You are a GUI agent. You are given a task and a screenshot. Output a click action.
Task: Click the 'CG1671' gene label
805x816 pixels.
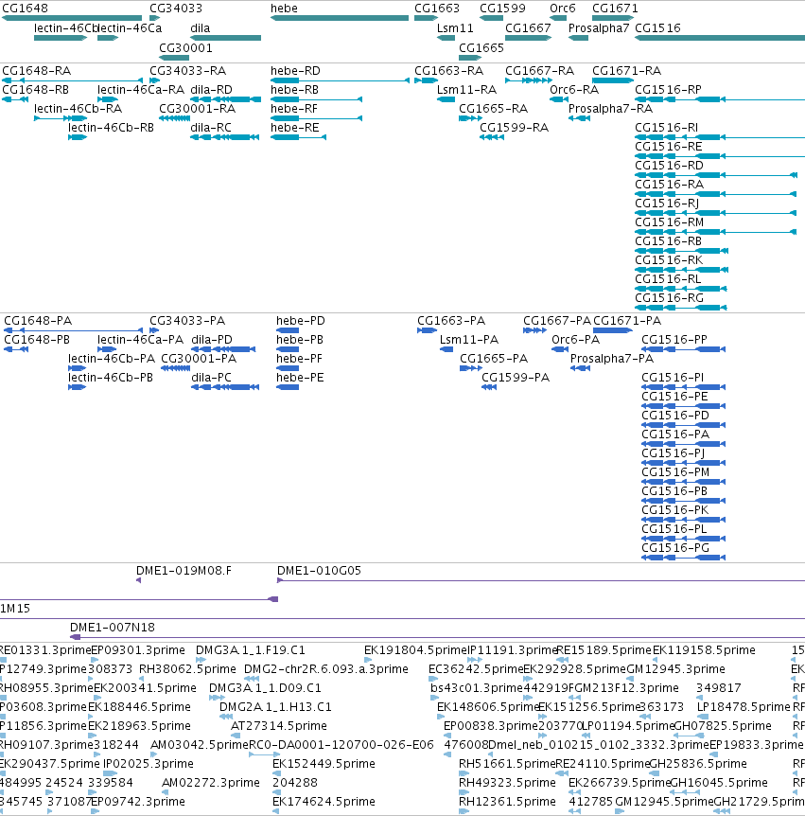click(615, 9)
